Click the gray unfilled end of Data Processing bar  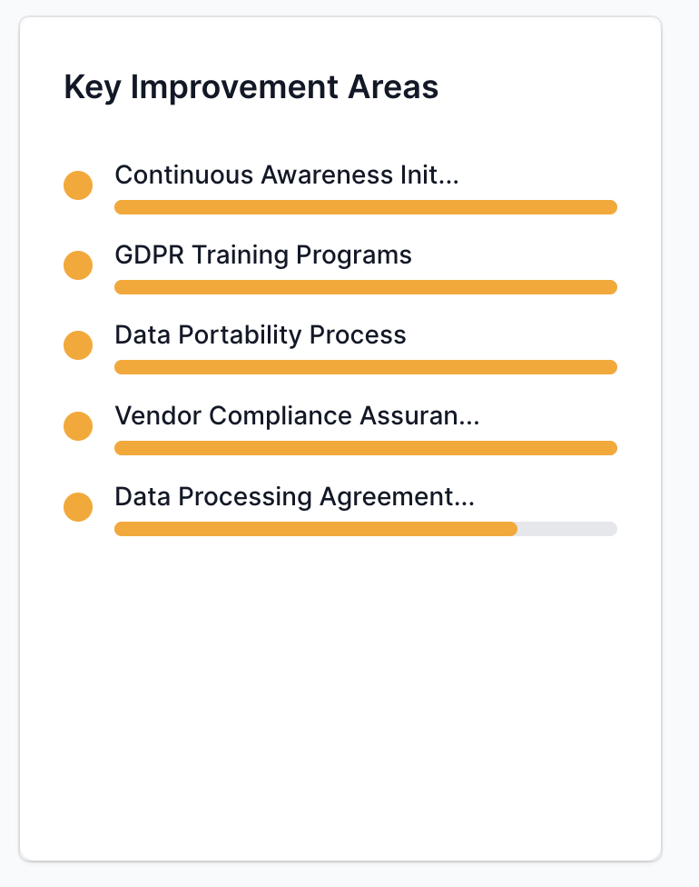567,529
